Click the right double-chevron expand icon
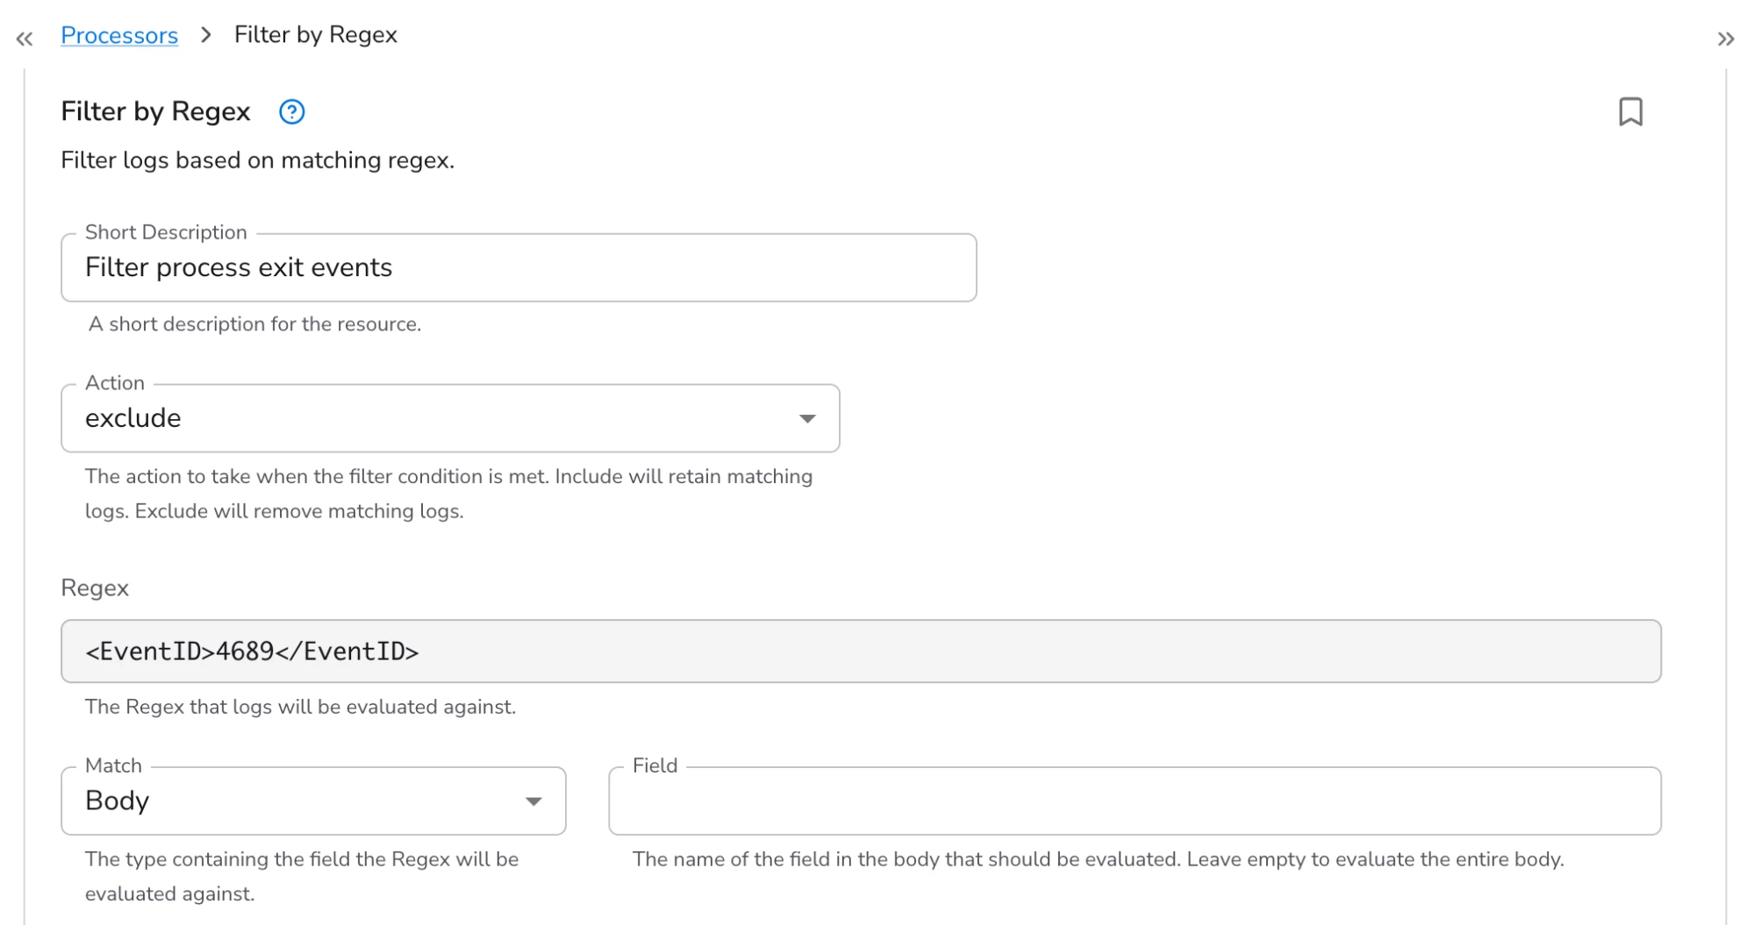 pos(1725,39)
